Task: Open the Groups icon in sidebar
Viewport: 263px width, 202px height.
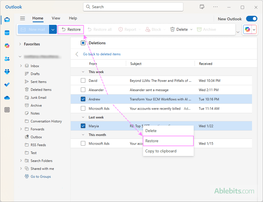Action: click(x=7, y=72)
